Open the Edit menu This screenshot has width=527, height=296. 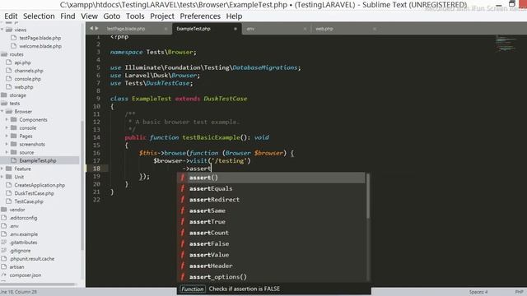pyautogui.click(x=11, y=16)
